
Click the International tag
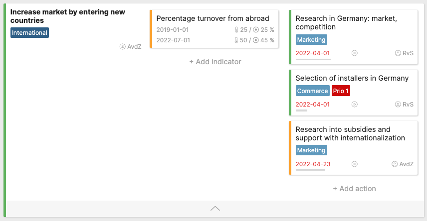[30, 33]
